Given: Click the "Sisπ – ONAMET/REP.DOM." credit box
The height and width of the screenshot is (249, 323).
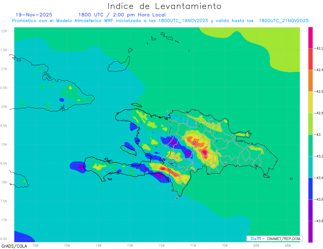Looking at the screenshot, I should click(274, 239).
